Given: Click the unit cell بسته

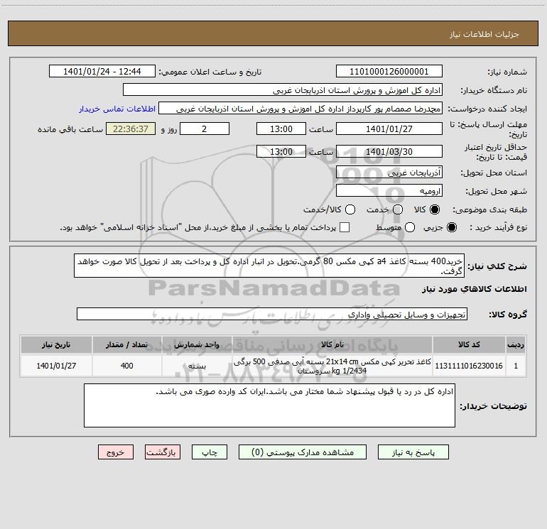Looking at the screenshot, I should [197, 366].
